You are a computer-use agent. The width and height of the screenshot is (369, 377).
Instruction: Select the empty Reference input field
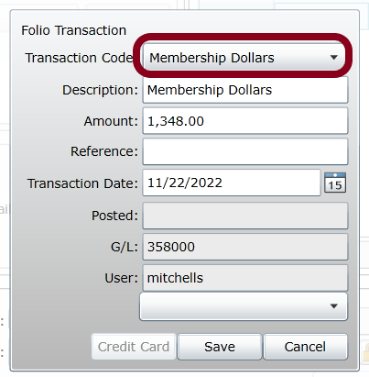click(245, 151)
